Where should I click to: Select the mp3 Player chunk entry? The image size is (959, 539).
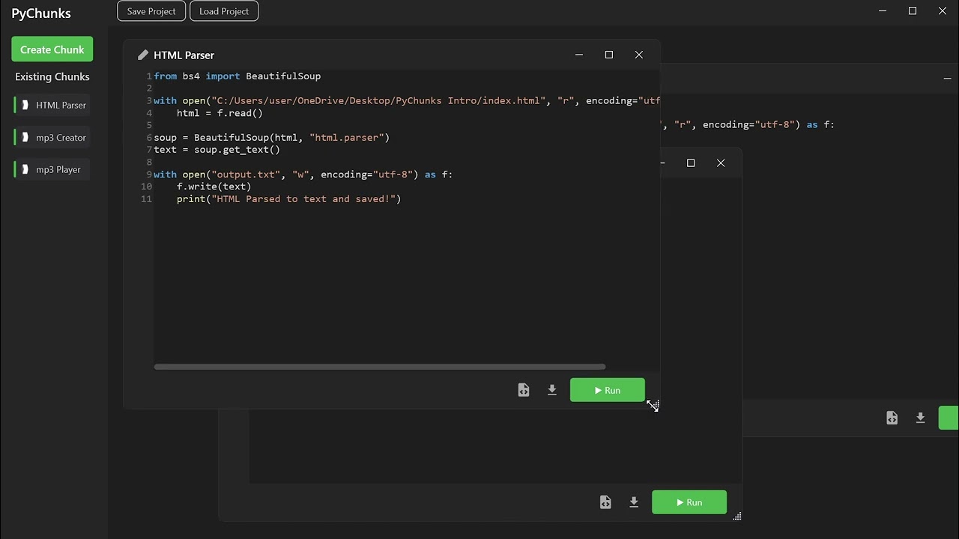click(x=52, y=169)
